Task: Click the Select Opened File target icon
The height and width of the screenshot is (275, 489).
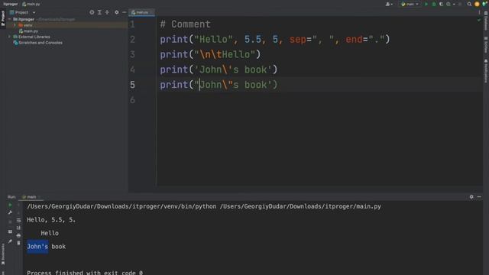Action: (x=92, y=12)
